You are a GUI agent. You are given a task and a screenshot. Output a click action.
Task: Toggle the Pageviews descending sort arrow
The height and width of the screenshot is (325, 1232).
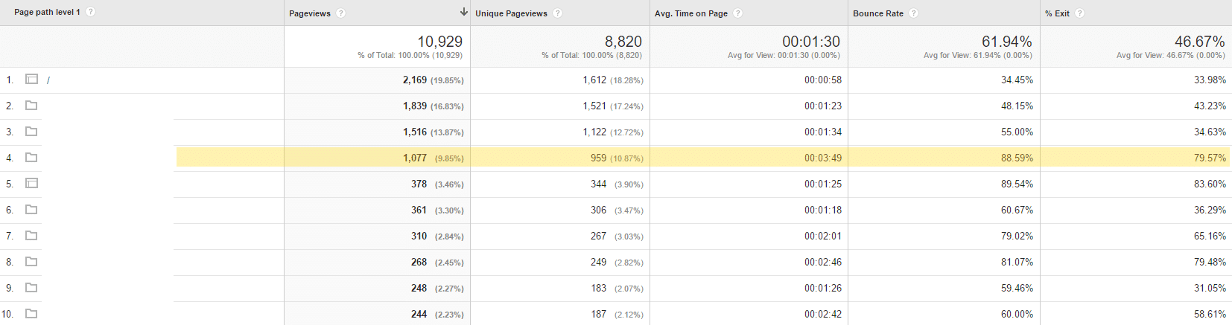coord(463,12)
